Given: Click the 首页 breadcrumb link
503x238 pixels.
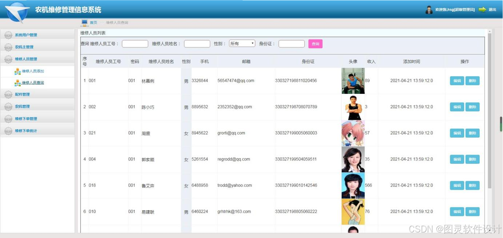Looking at the screenshot, I should [x=93, y=23].
